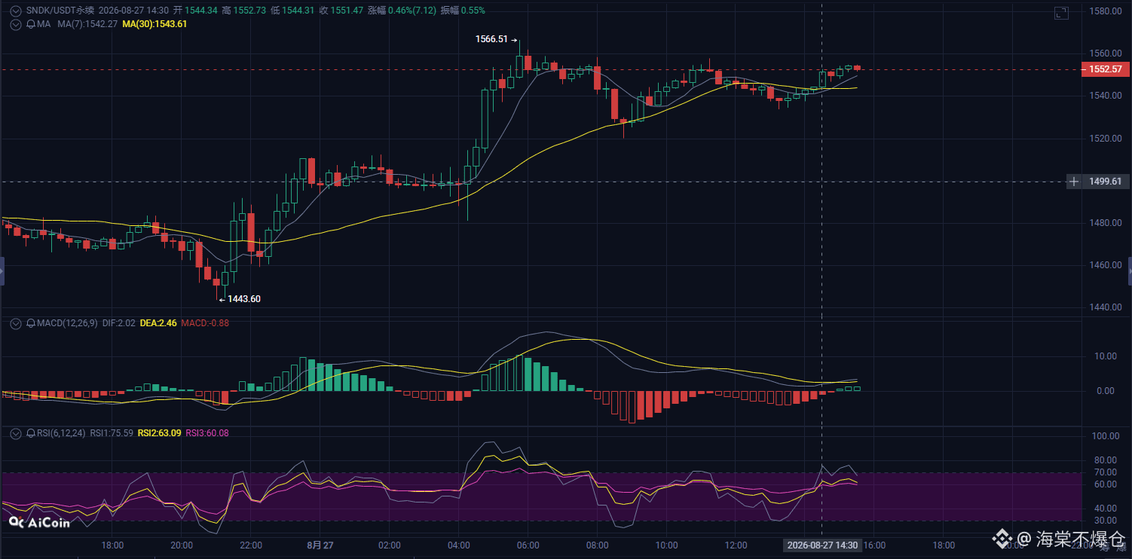This screenshot has width=1132, height=559.
Task: Click the red MACD:-0.88 reading
Action: pyautogui.click(x=205, y=323)
